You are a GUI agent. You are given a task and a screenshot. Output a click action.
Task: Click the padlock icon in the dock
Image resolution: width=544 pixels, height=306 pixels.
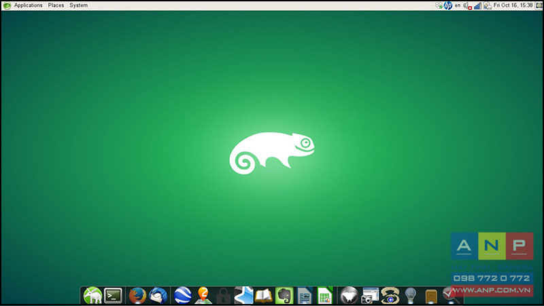(224, 297)
